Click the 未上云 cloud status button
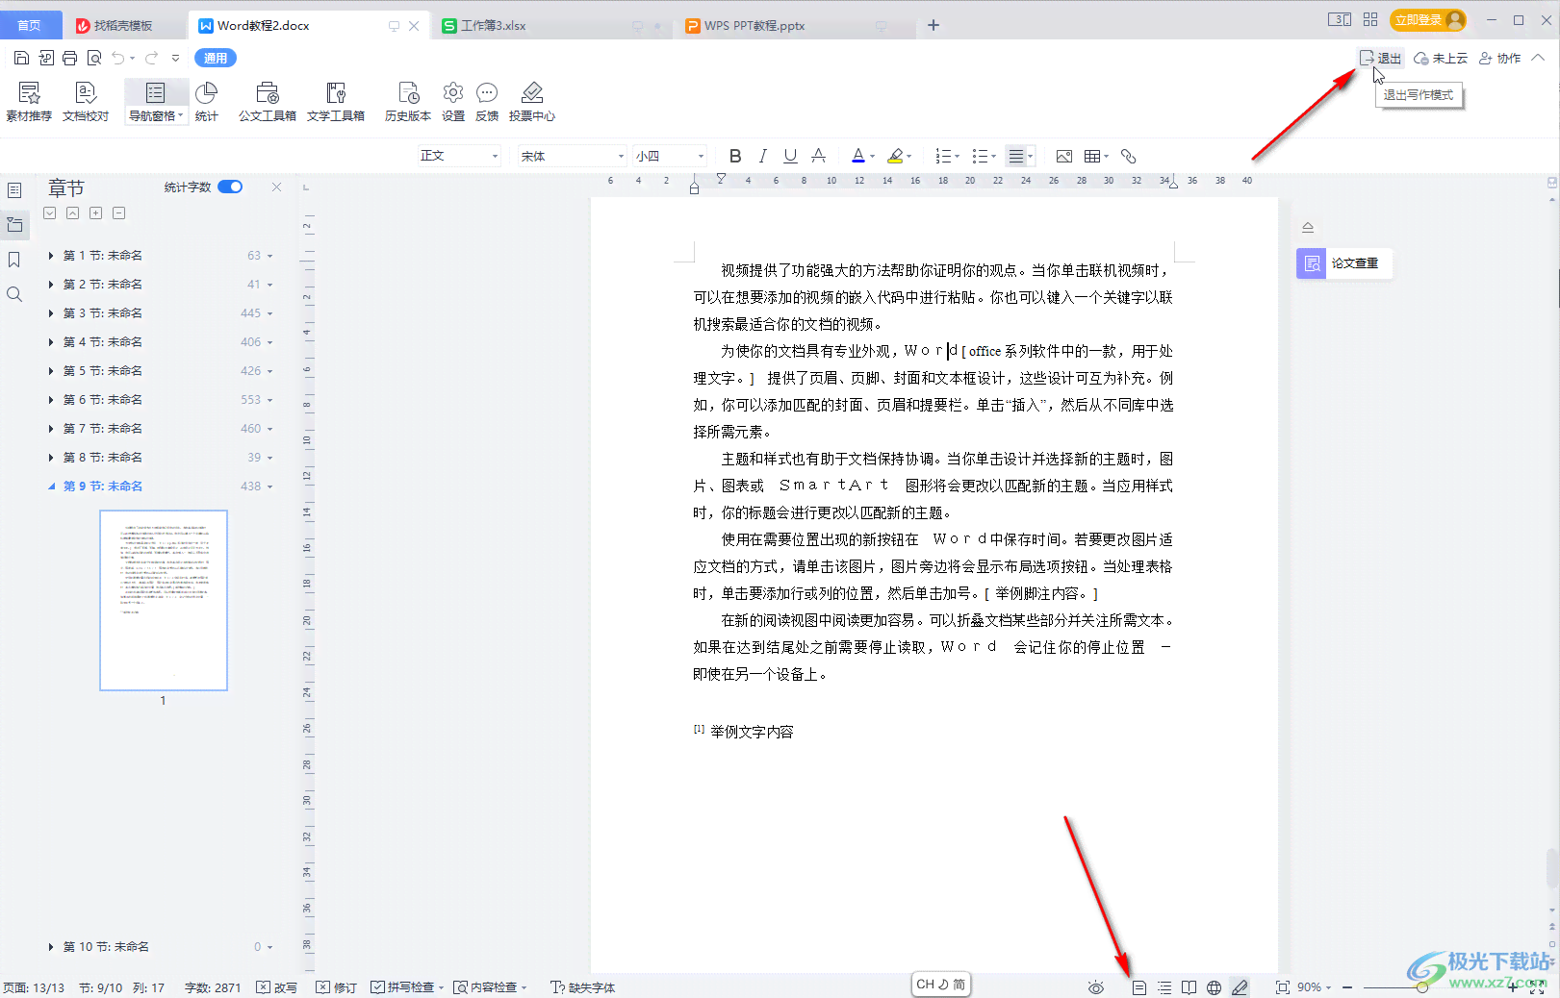This screenshot has width=1560, height=998. (x=1441, y=58)
